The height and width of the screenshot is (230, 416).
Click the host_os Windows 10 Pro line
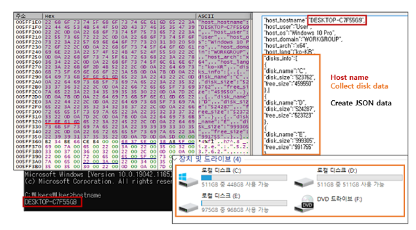(300, 33)
